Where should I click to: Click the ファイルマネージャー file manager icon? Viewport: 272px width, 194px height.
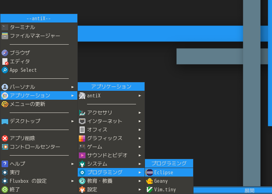pyautogui.click(x=5, y=36)
